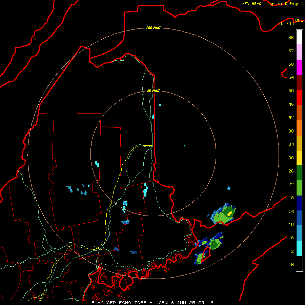Click the navy 14-18 kft legend swatch
Screen dimensions: 305x305
[299, 203]
